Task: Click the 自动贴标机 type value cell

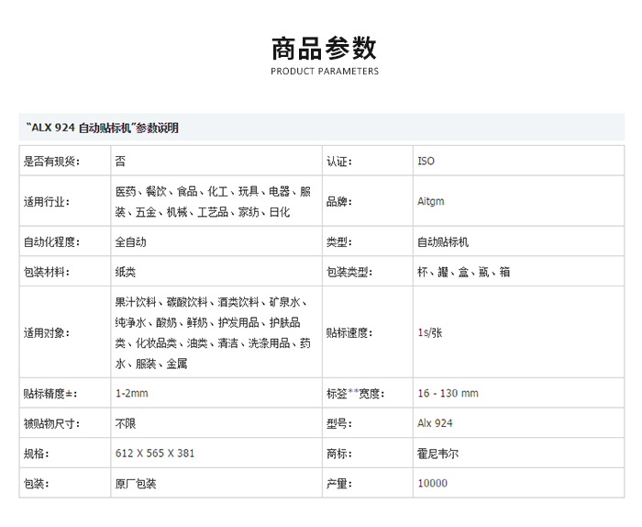Action: pyautogui.click(x=443, y=242)
